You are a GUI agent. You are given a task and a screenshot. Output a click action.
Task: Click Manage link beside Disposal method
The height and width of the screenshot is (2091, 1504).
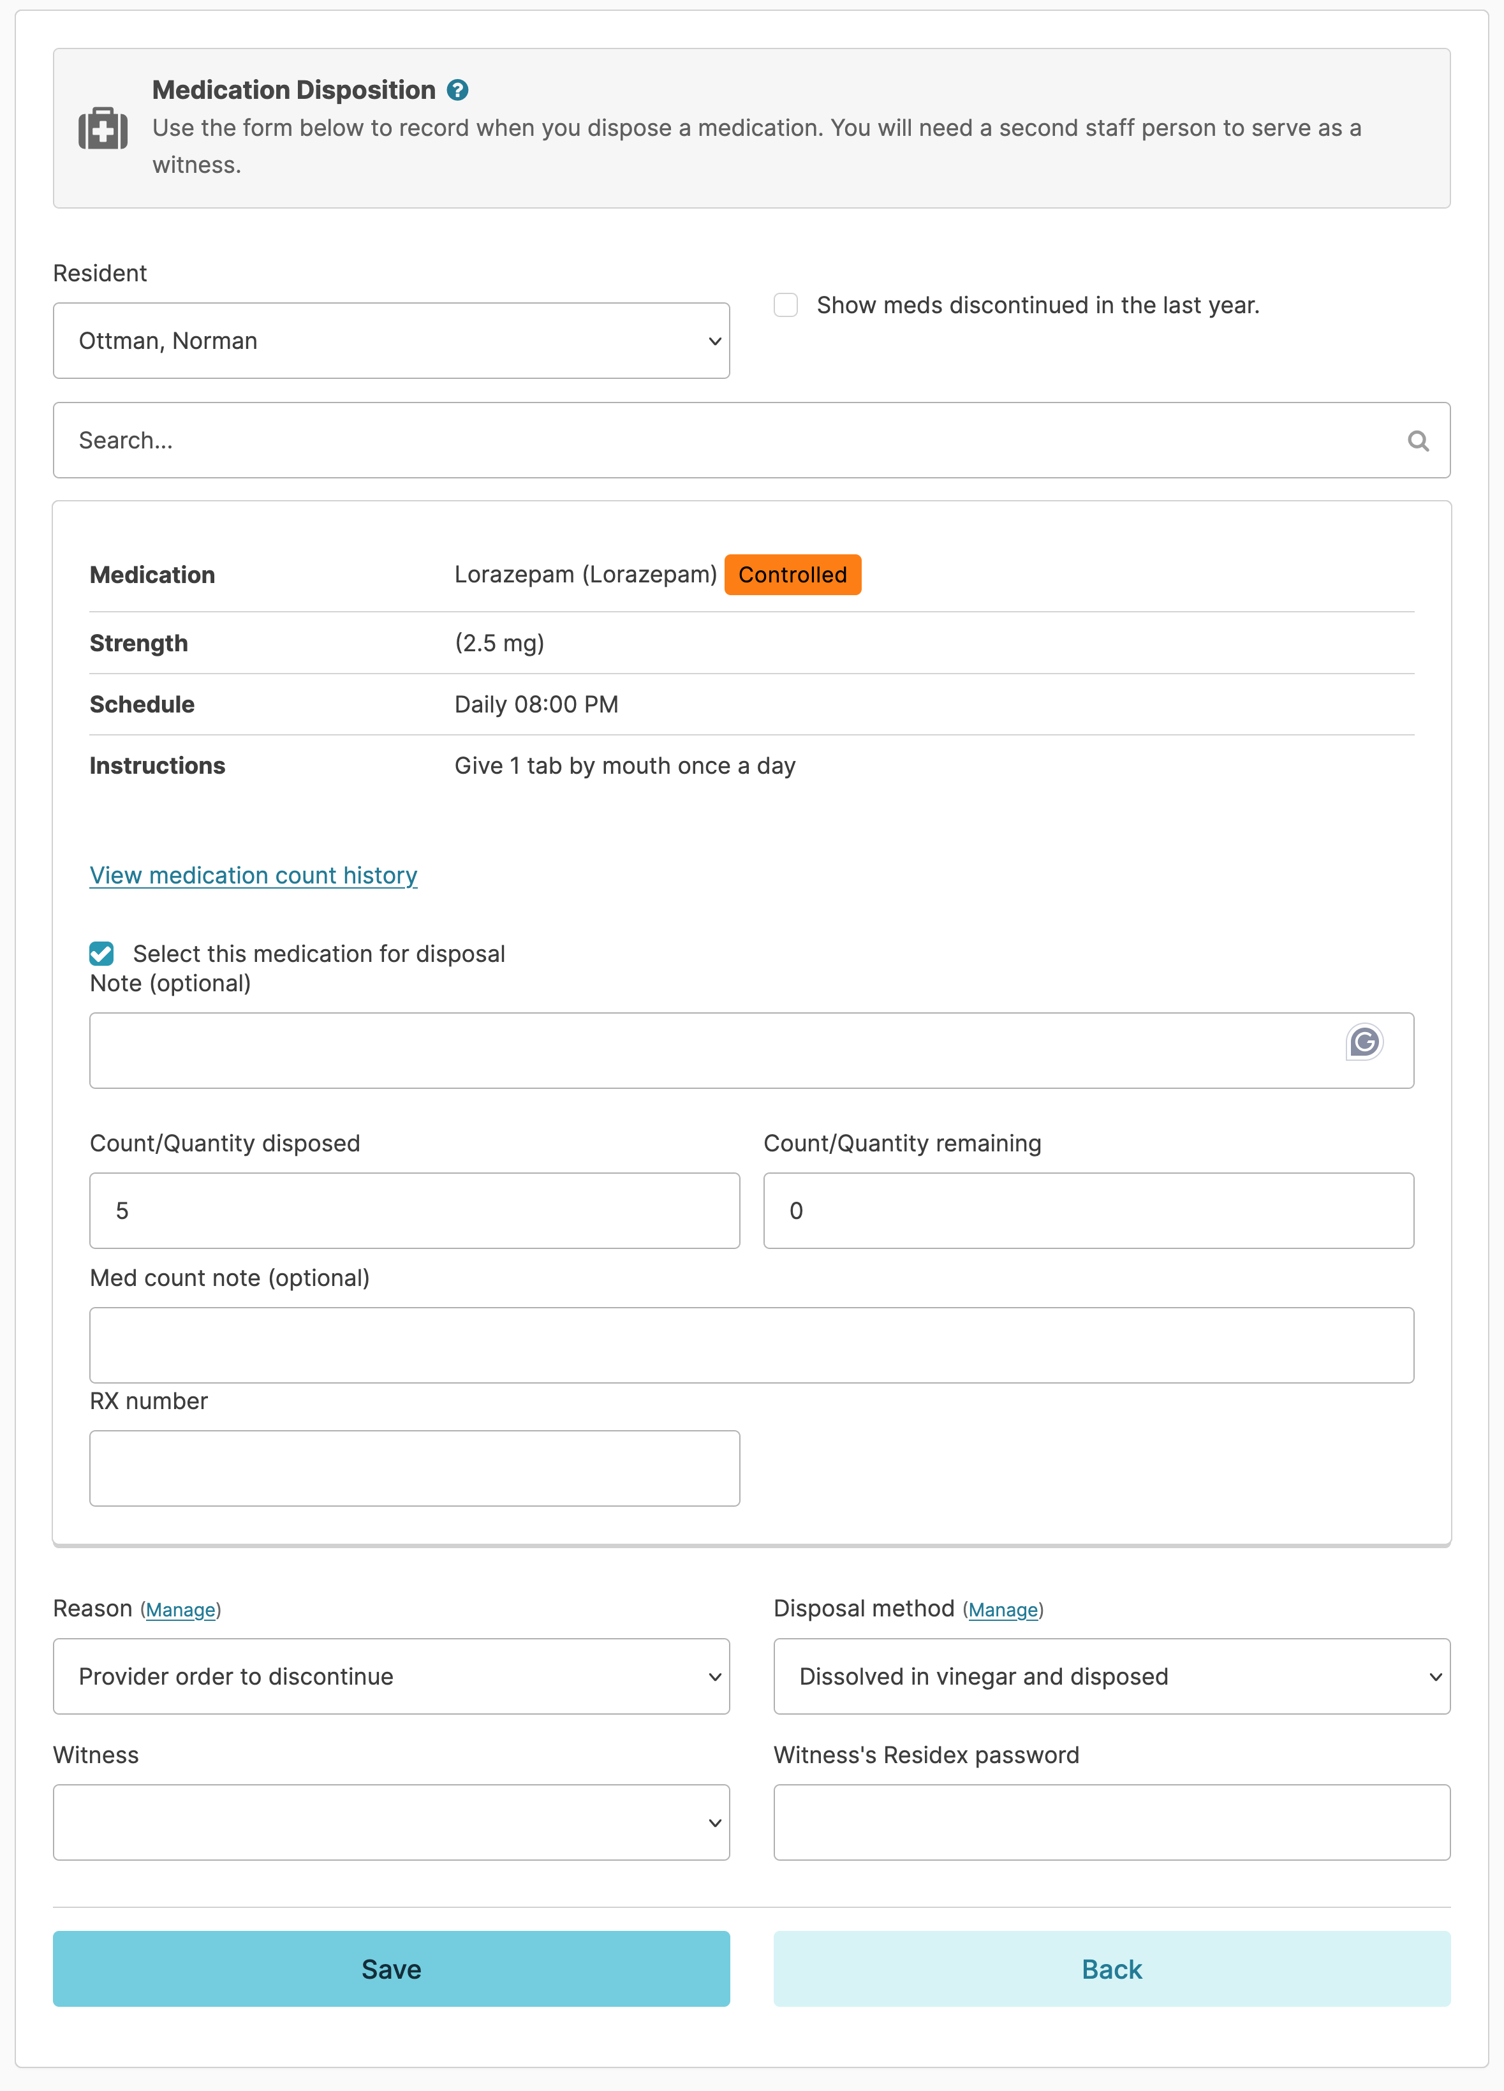[x=1003, y=1610]
